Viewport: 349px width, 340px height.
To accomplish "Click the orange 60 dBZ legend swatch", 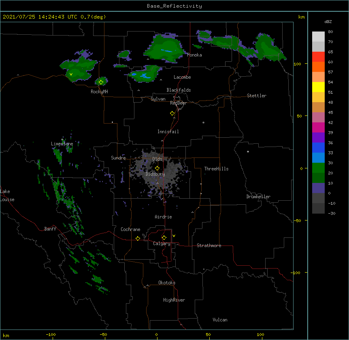I will [x=318, y=67].
